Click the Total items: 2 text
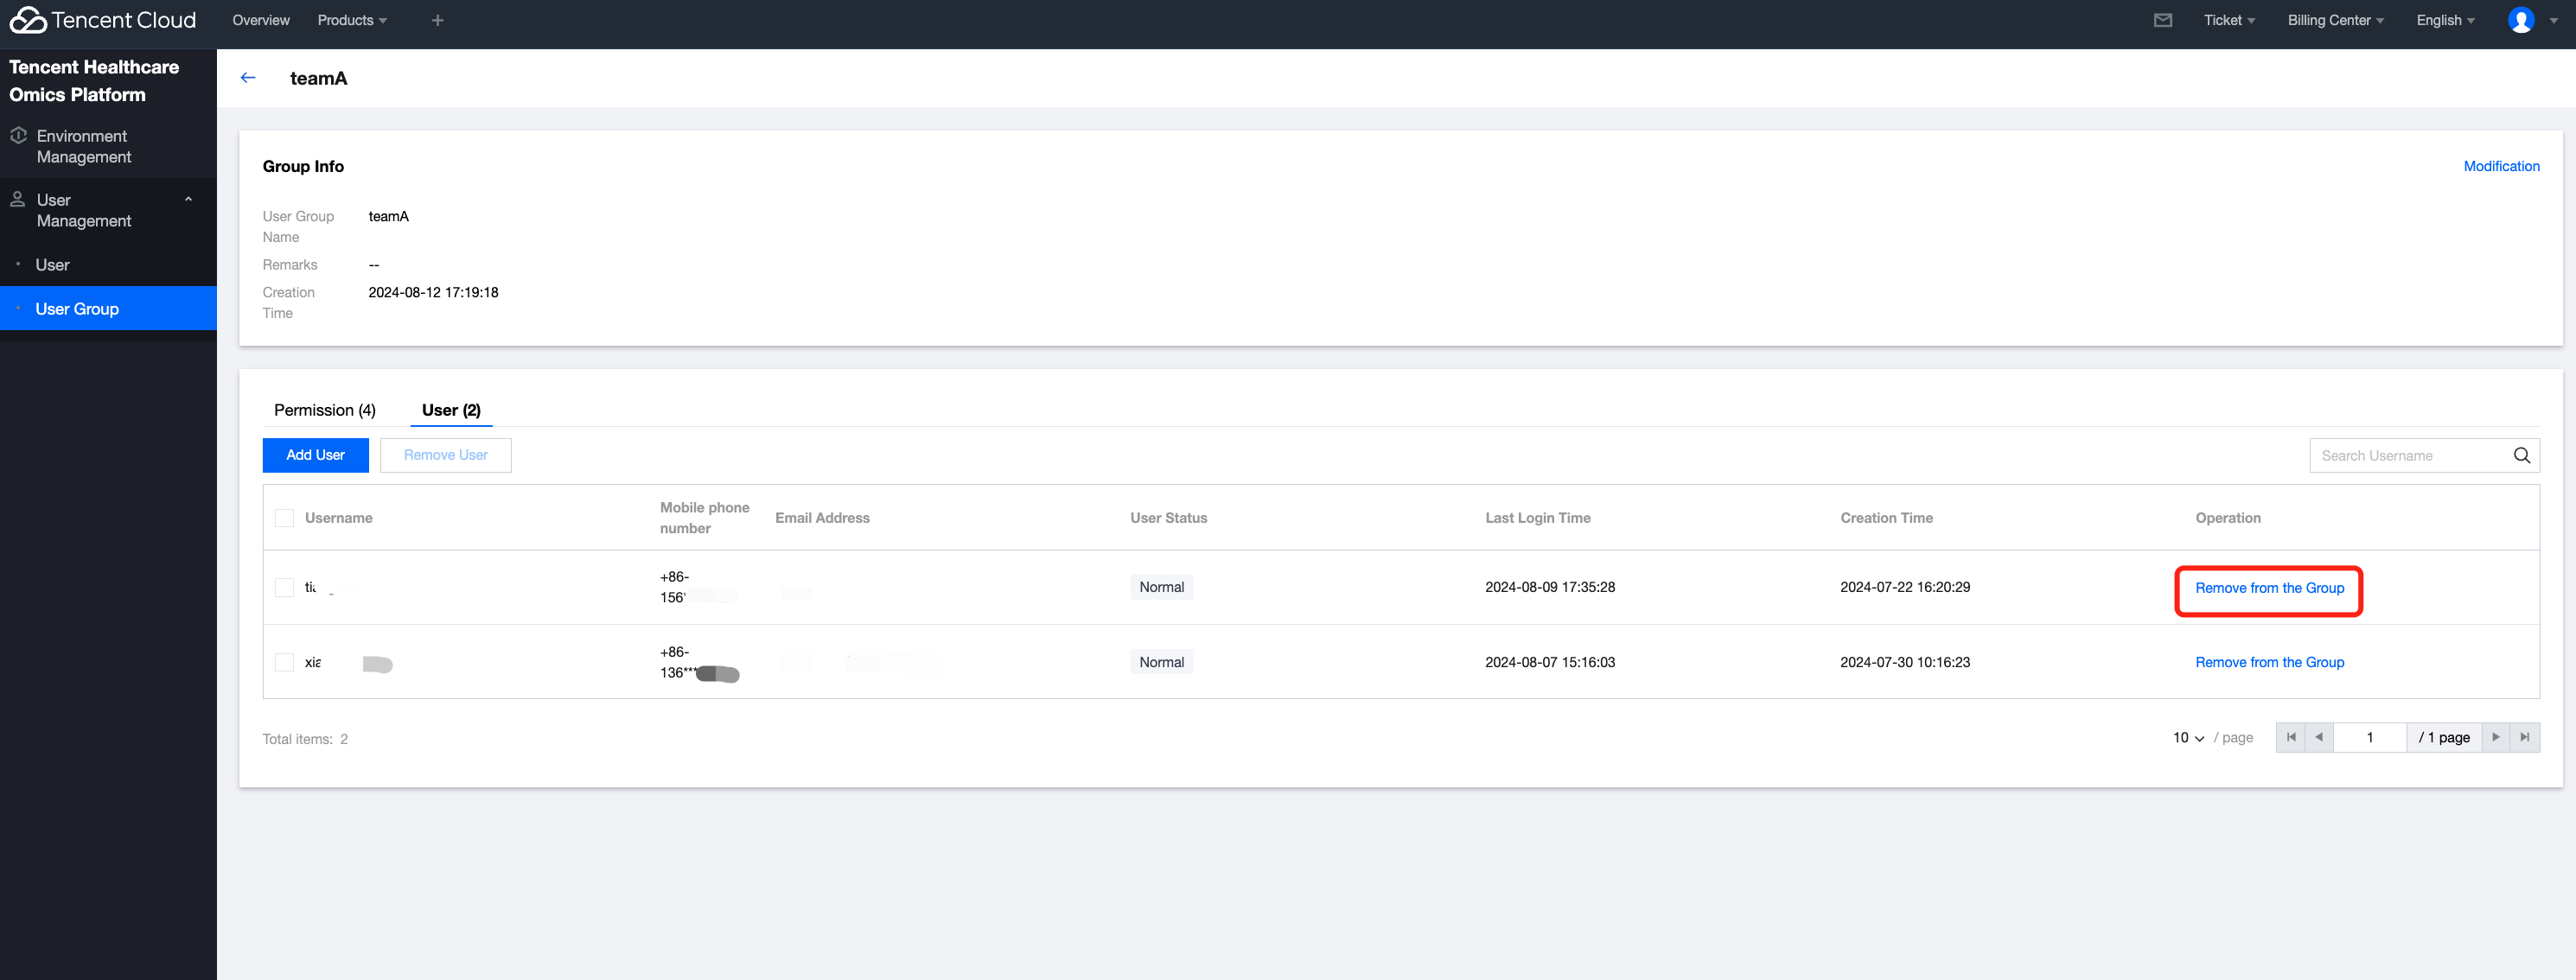 pos(305,739)
